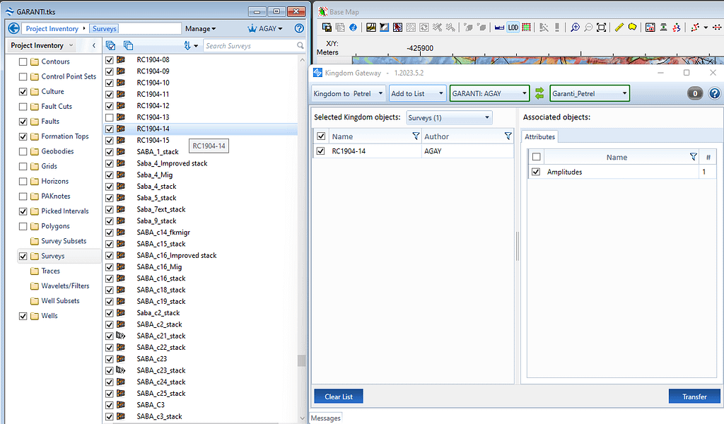Uncheck the RC1904-14 survey in inventory list
The height and width of the screenshot is (424, 724).
point(110,129)
